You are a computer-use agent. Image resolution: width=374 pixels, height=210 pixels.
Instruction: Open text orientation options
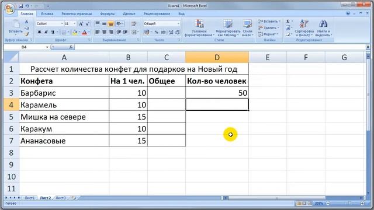(x=119, y=23)
